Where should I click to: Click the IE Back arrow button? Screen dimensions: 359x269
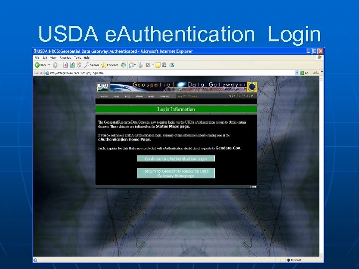37,65
